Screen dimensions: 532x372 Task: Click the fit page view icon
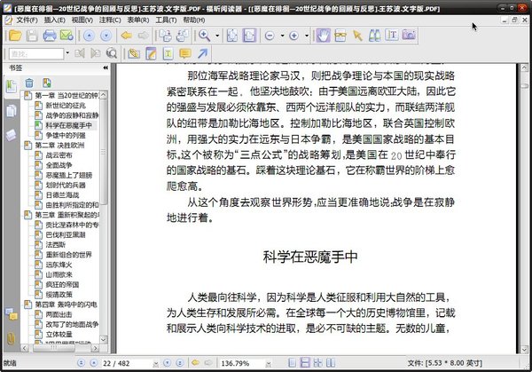click(232, 36)
